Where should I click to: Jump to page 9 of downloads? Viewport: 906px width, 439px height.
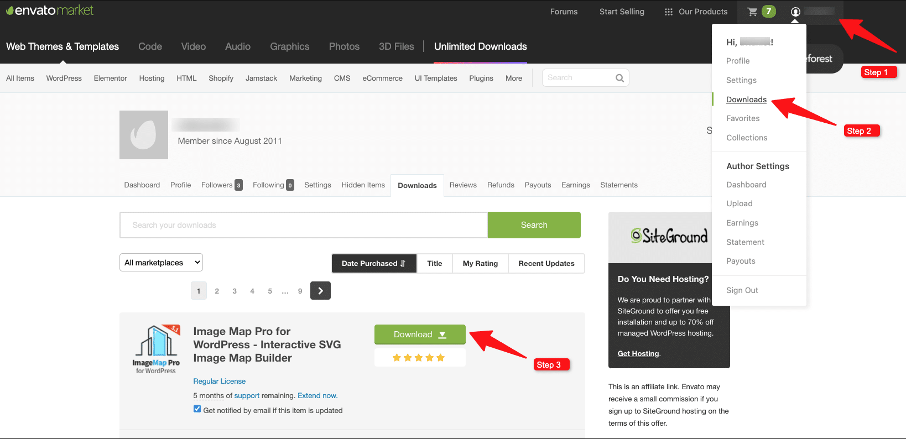pyautogui.click(x=300, y=291)
